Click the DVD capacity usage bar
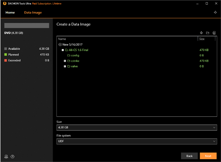This screenshot has height=162, width=221. coord(27,26)
